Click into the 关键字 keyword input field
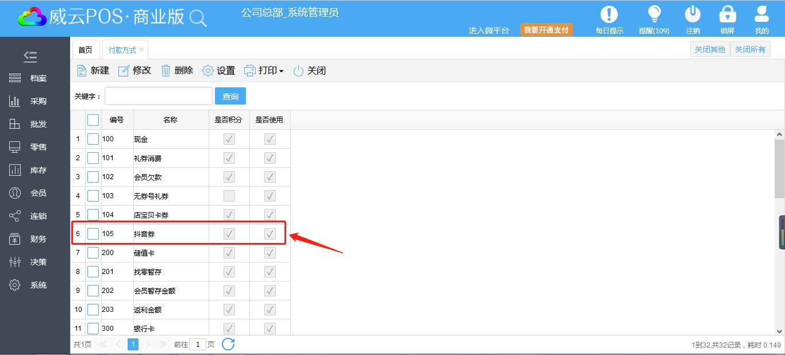Screen dimensions: 785x355 point(159,97)
